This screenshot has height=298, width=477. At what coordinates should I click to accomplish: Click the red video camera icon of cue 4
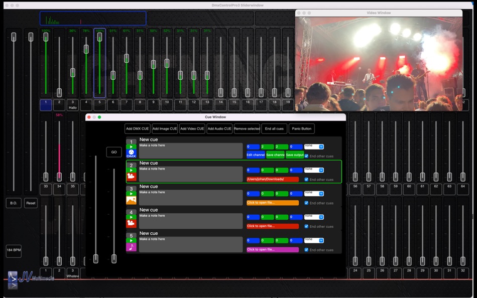click(131, 224)
